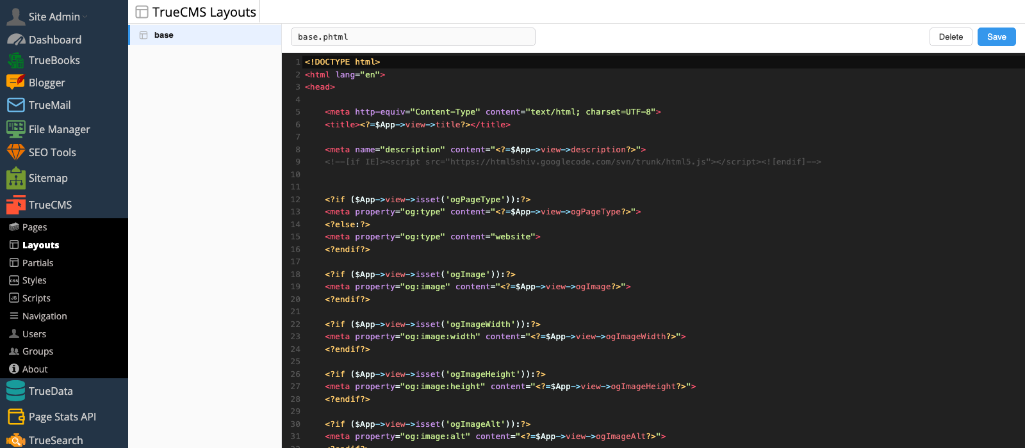The width and height of the screenshot is (1025, 448).
Task: Click the TrueMail envelope icon
Action: click(15, 105)
